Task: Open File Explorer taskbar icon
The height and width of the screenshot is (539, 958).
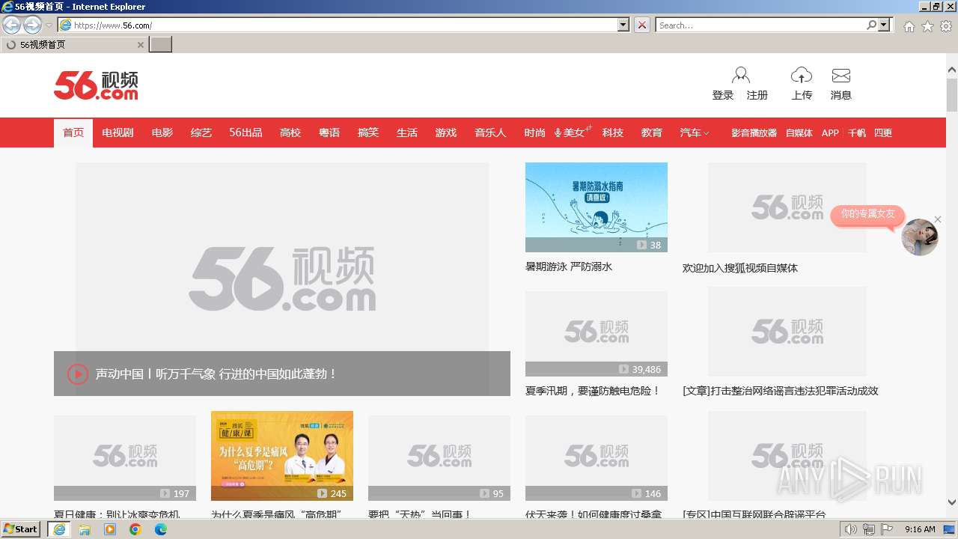Action: (85, 529)
